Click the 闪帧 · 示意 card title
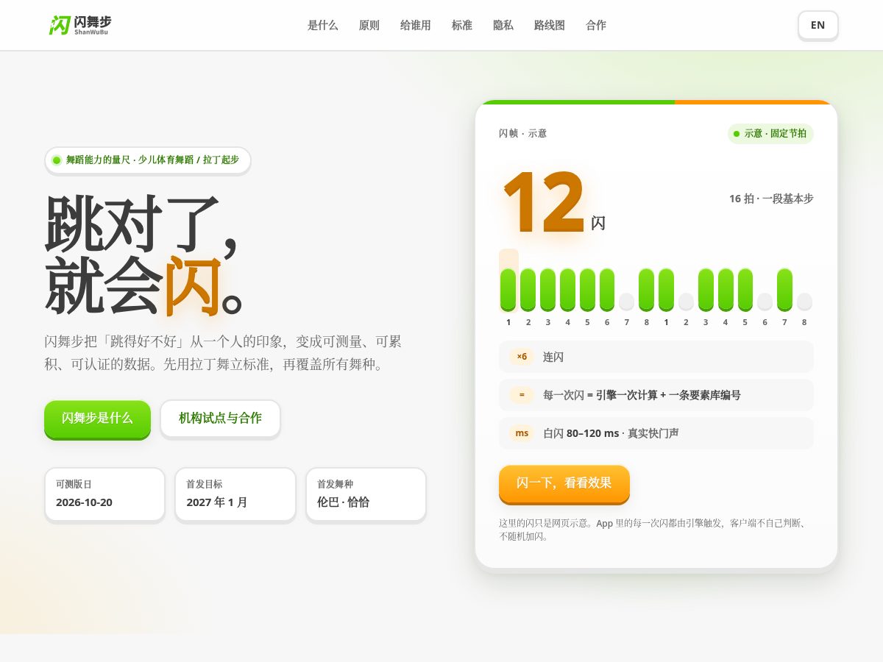 click(522, 133)
